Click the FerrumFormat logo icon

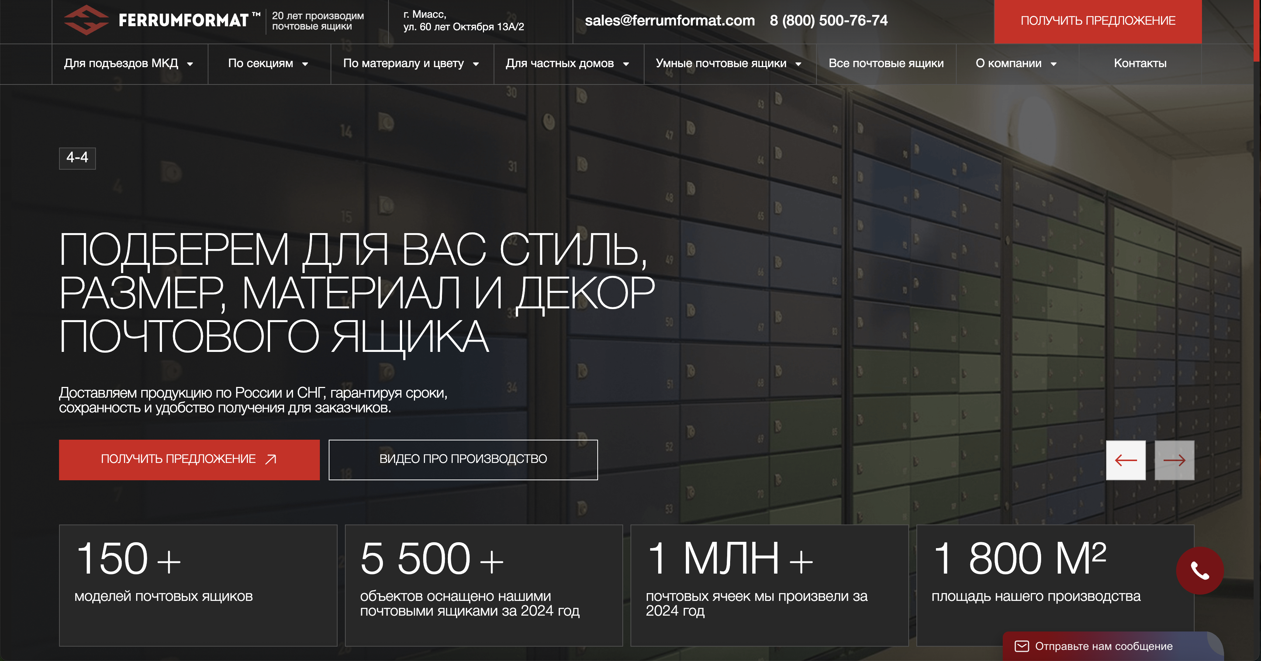click(x=86, y=20)
